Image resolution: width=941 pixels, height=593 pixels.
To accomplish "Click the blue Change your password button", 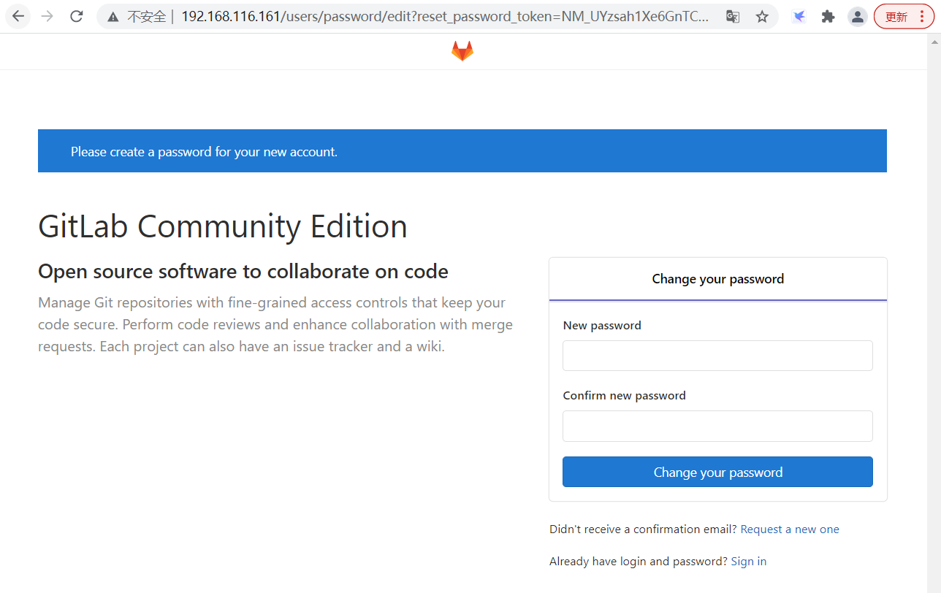I will [x=717, y=472].
